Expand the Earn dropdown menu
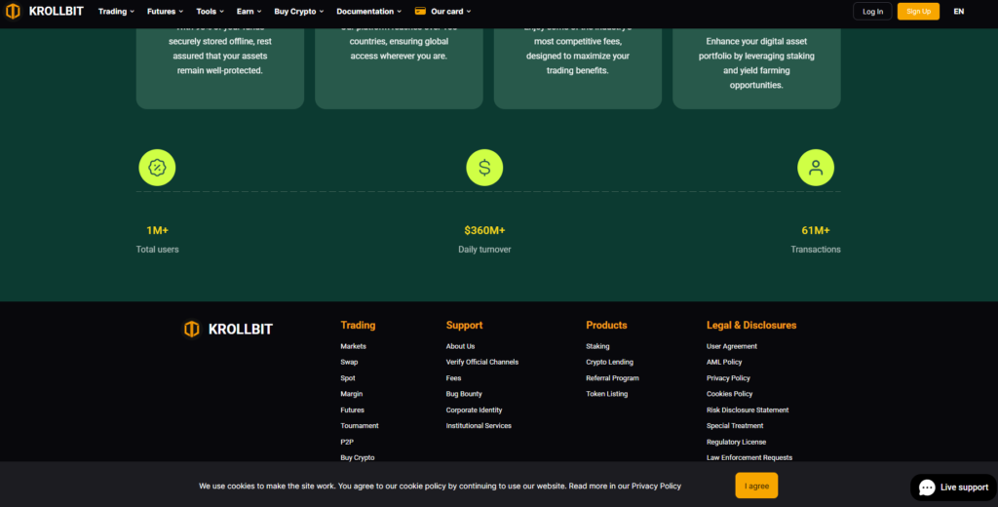Viewport: 998px width, 507px height. point(249,12)
